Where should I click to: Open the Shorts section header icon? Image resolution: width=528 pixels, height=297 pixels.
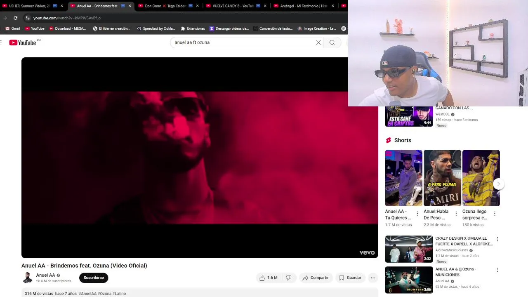click(388, 140)
